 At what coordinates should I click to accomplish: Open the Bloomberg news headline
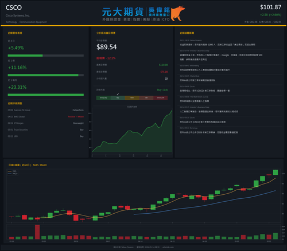coord(205,70)
